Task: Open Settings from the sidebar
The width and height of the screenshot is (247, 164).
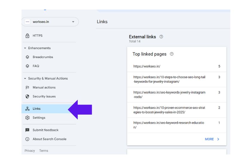Action: (39, 118)
